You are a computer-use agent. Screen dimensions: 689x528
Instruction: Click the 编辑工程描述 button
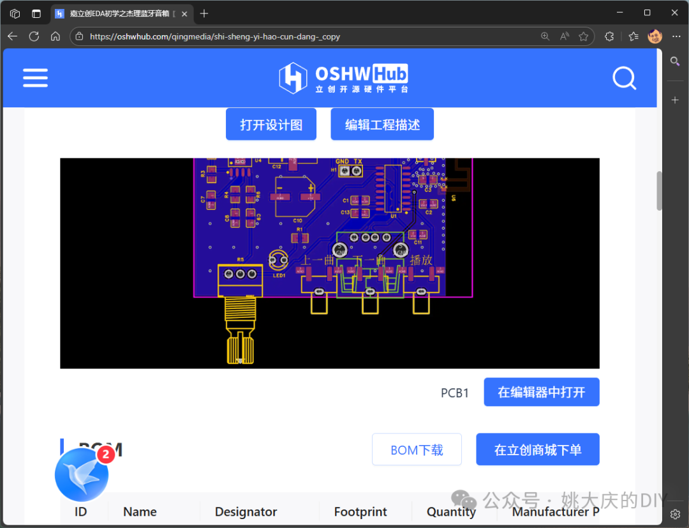coord(382,124)
